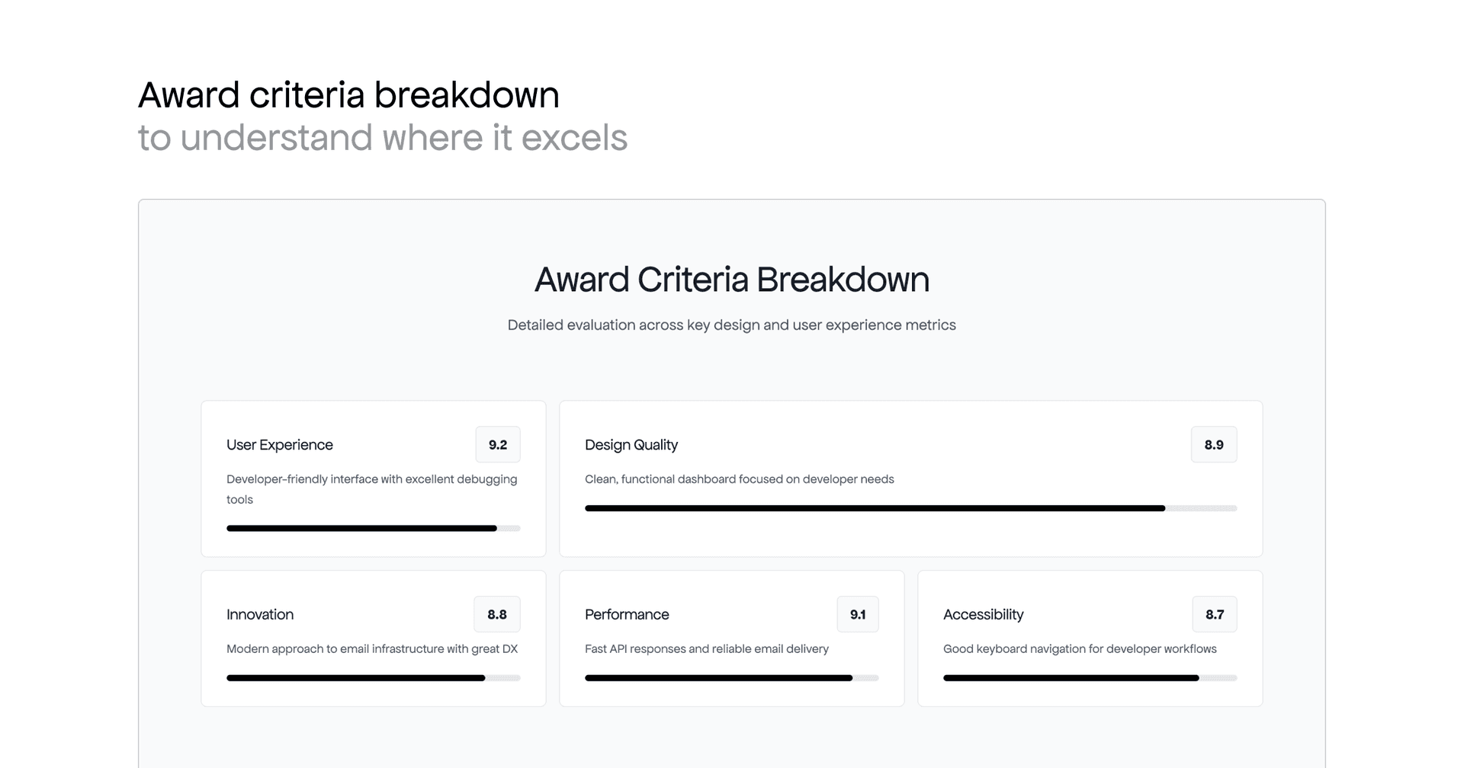Click the Design Quality progress bar
The height and width of the screenshot is (768, 1464).
tap(910, 508)
